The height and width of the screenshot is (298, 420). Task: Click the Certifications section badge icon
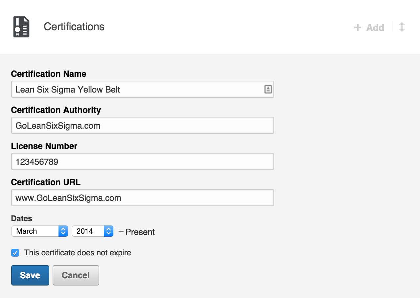point(21,27)
